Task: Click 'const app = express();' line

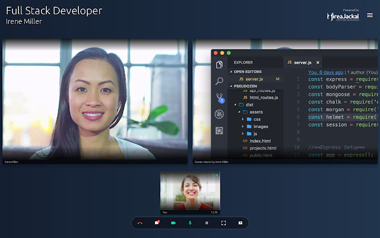Action: 341,155
